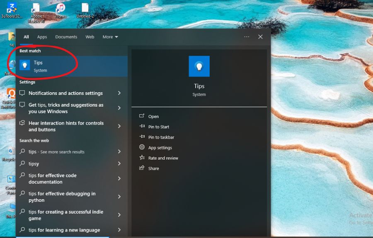Expand chevron for learning a new language

coord(119,230)
